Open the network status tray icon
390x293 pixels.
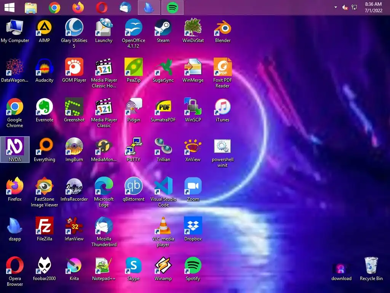[354, 8]
